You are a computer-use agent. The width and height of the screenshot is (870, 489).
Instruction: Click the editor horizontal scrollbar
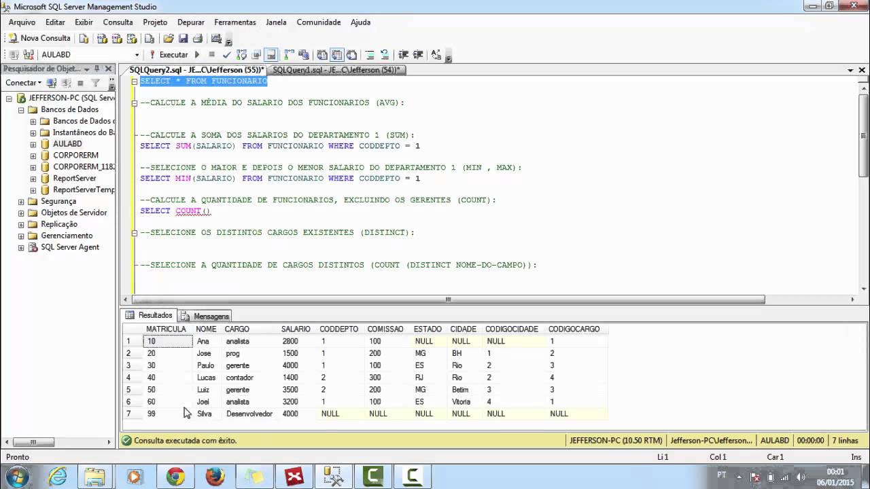coord(449,300)
